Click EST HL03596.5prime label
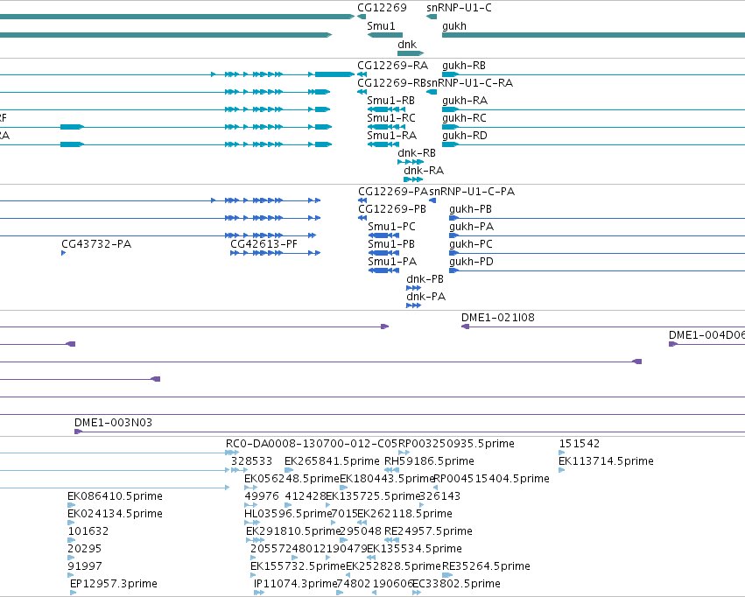This screenshot has width=745, height=597. (x=288, y=514)
